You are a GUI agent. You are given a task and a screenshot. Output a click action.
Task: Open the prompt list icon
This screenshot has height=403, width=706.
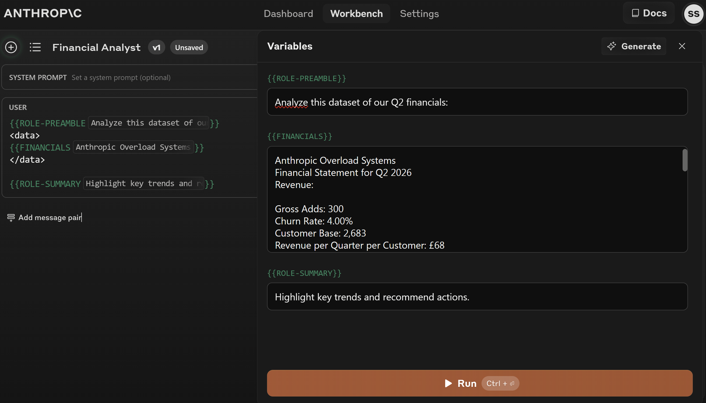(x=35, y=47)
